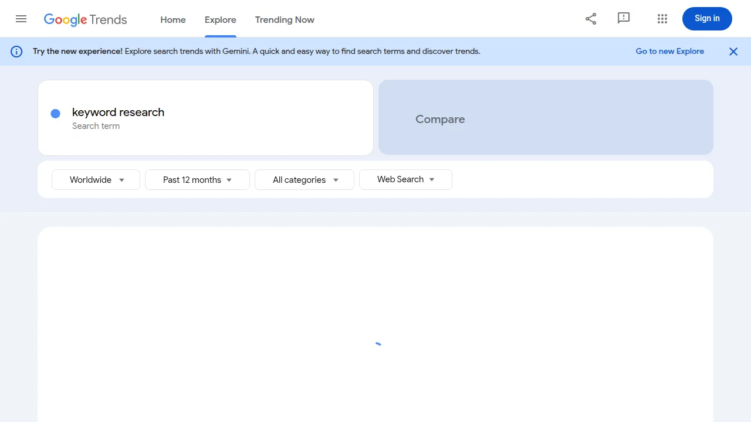Click the info icon in the banner

tap(16, 52)
